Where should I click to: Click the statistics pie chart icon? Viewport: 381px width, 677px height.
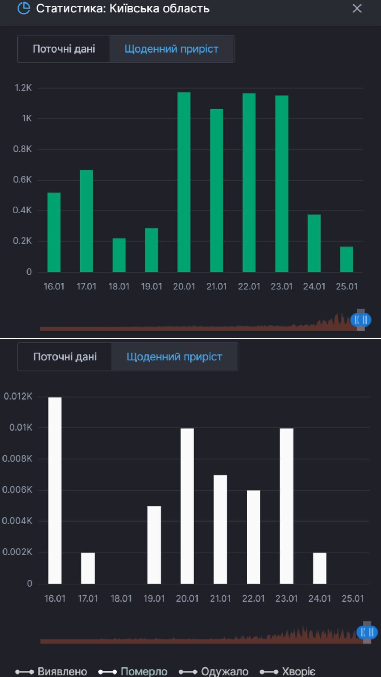24,8
